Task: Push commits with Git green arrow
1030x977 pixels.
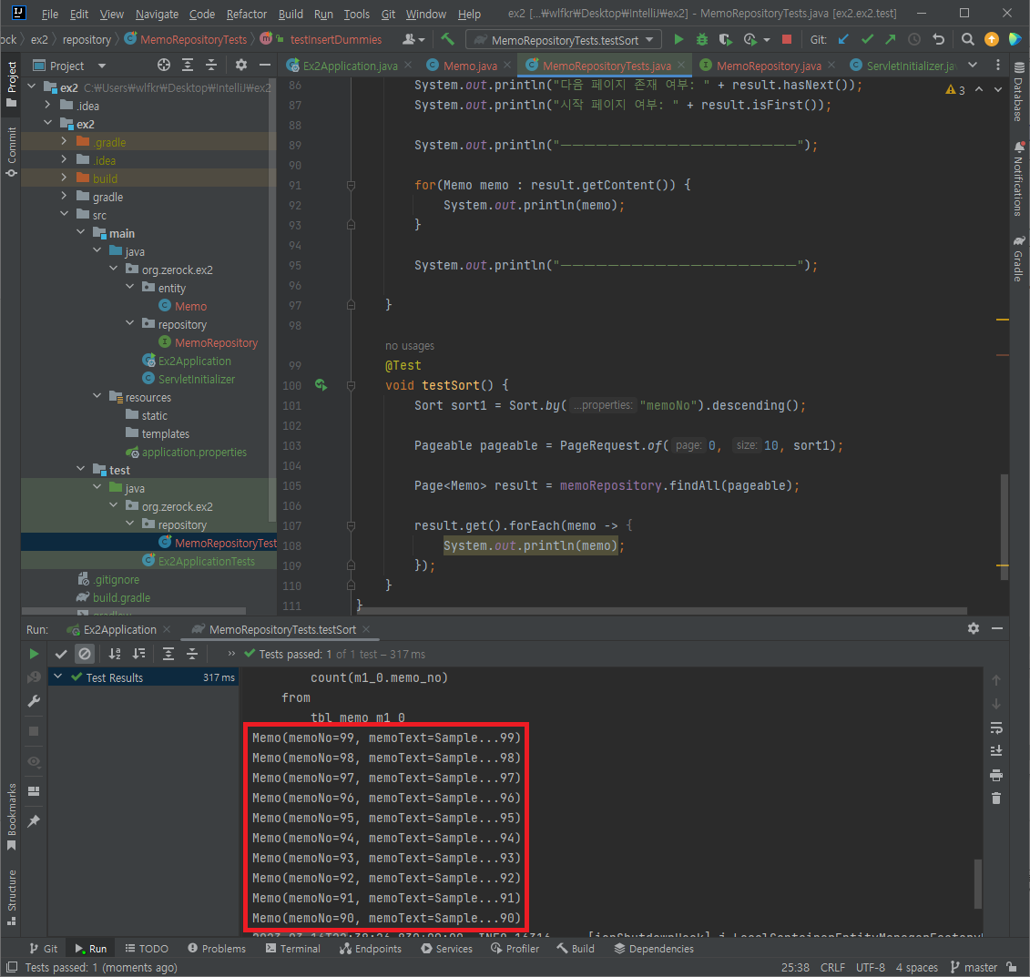Action: point(890,39)
